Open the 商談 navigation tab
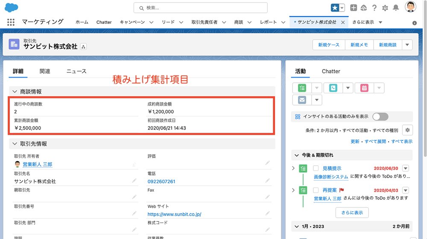This screenshot has height=239, width=427. coord(239,22)
